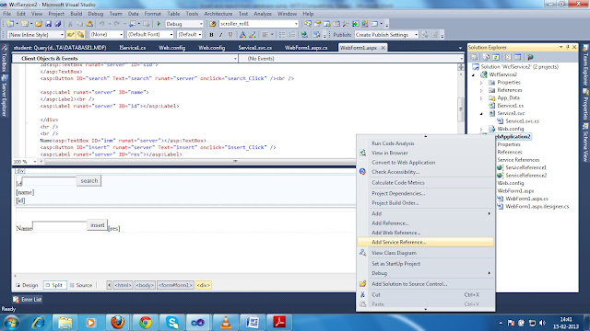Switch to the WebForm1.aspx.cs tab
The image size is (590, 331).
point(306,48)
